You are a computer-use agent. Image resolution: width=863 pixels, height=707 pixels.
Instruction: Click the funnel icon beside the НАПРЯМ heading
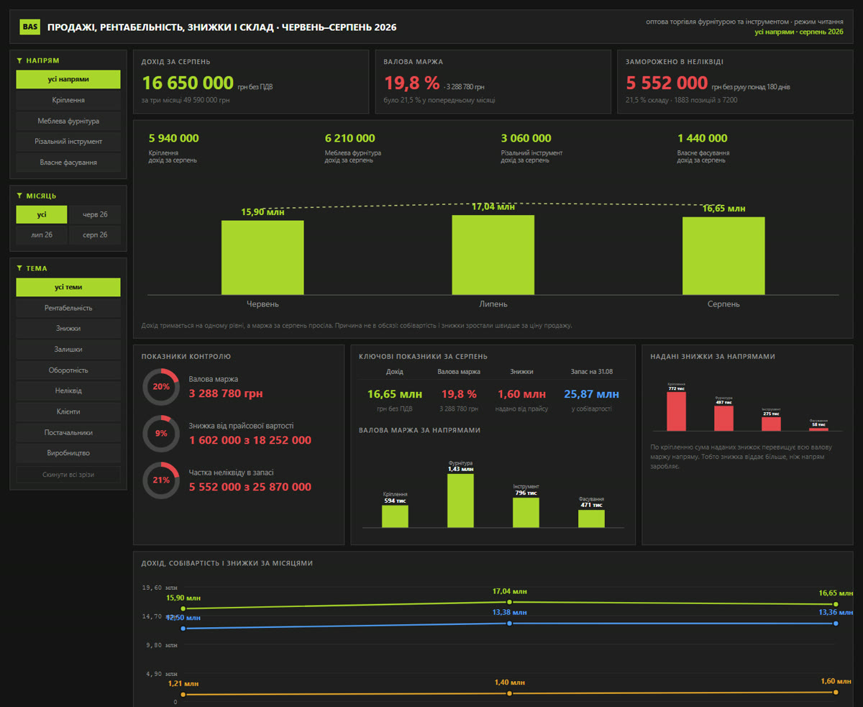[x=20, y=61]
